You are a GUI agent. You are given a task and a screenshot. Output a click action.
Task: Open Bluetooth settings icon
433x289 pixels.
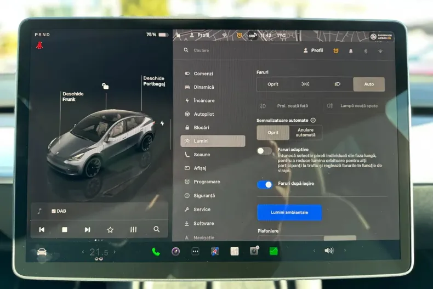point(366,51)
